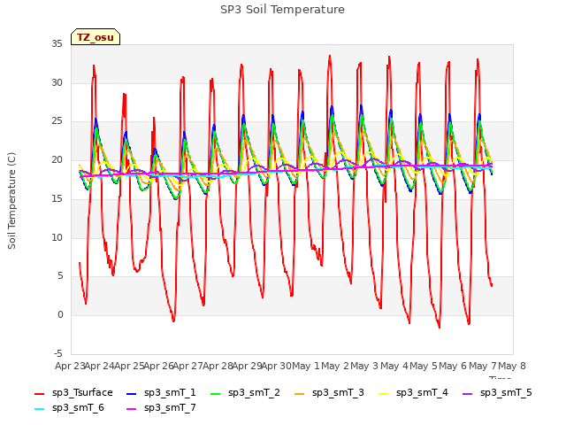566x425 pixels.
Task: Click the May 6 x-axis tick label
Action: (453, 366)
